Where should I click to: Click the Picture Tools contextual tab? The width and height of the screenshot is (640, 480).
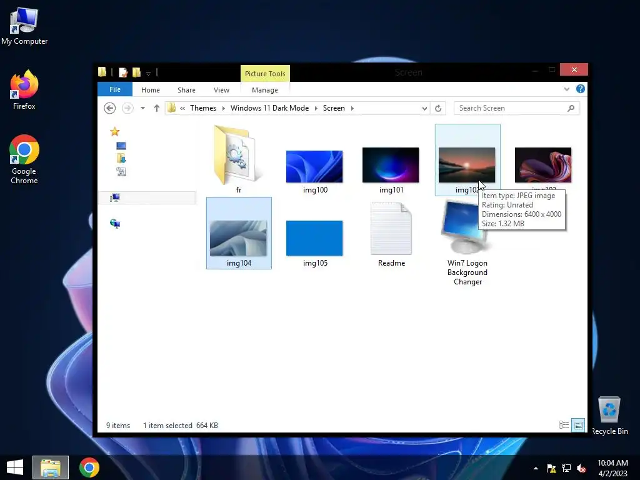[x=265, y=74]
